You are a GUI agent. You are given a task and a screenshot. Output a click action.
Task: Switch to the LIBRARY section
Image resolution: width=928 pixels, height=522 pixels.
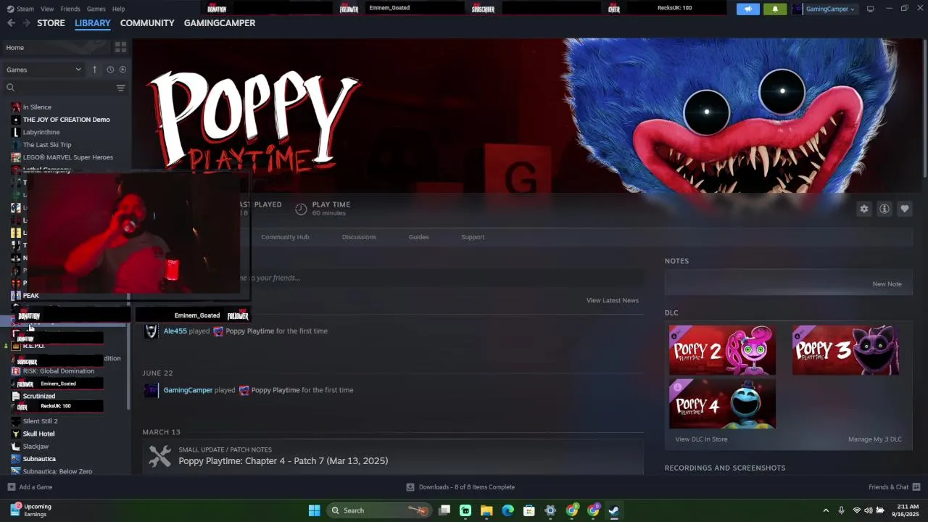tap(93, 23)
